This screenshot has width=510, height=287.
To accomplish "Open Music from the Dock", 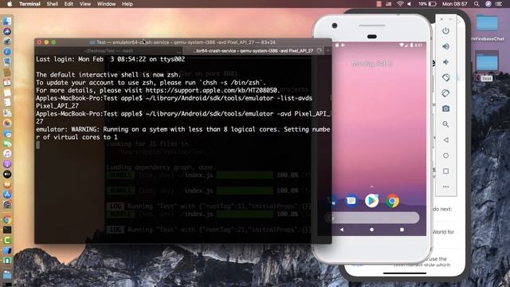I will [7, 154].
